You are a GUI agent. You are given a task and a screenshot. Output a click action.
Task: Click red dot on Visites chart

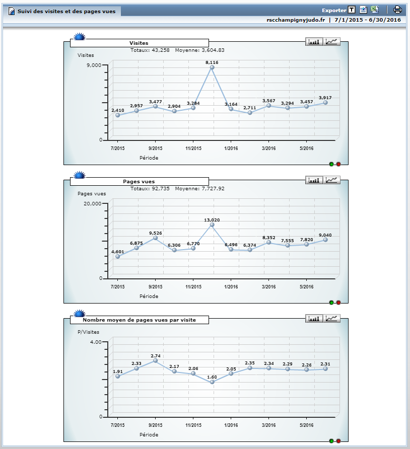click(338, 164)
